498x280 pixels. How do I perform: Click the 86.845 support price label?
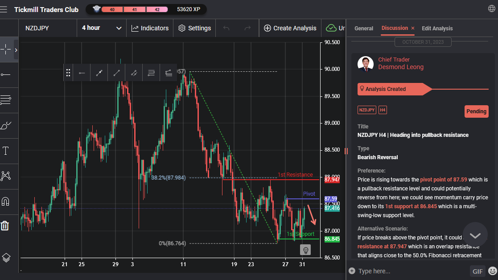coord(332,239)
